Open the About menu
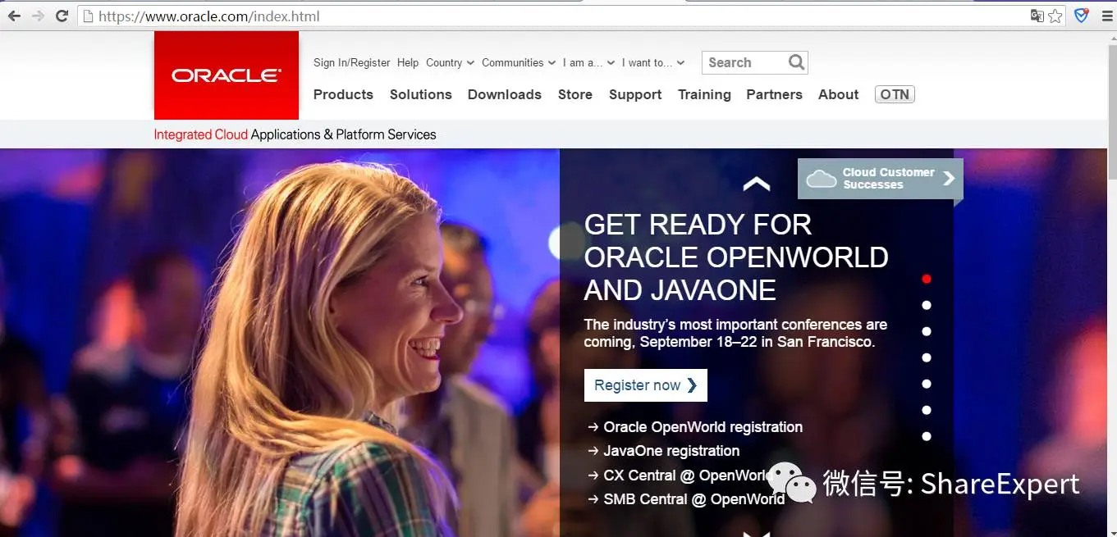This screenshot has width=1117, height=537. tap(838, 94)
